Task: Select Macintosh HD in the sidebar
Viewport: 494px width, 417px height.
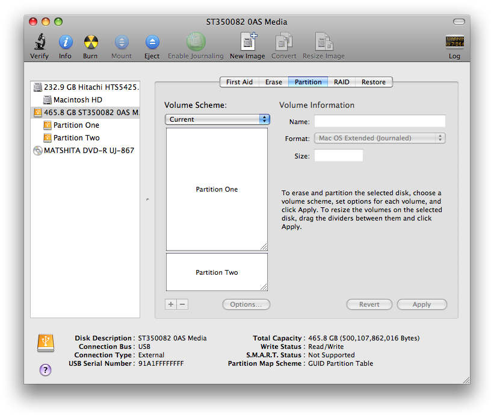Action: coord(78,99)
